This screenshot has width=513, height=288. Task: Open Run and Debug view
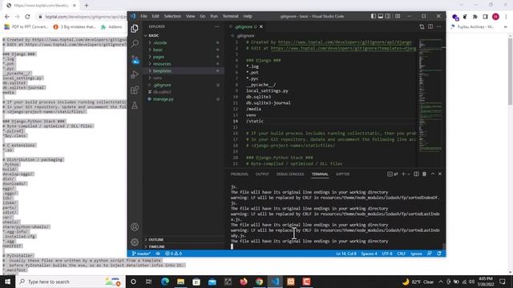pos(135,74)
